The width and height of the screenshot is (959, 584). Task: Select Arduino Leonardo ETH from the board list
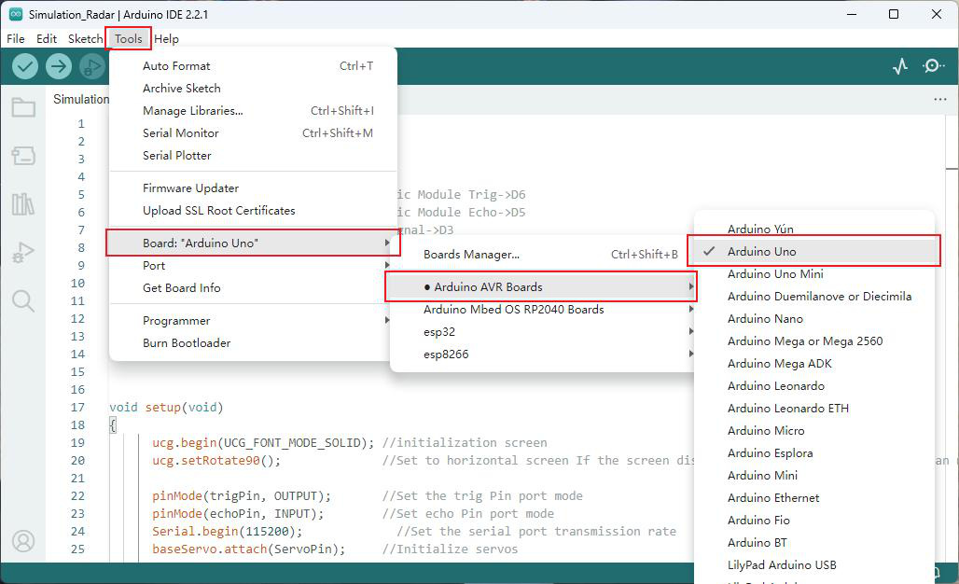coord(814,409)
